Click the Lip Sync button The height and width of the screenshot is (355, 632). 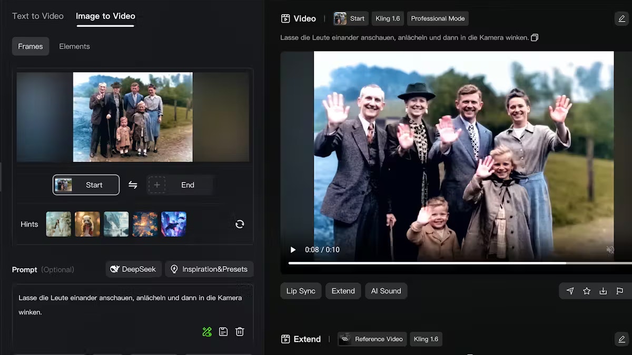pyautogui.click(x=301, y=291)
